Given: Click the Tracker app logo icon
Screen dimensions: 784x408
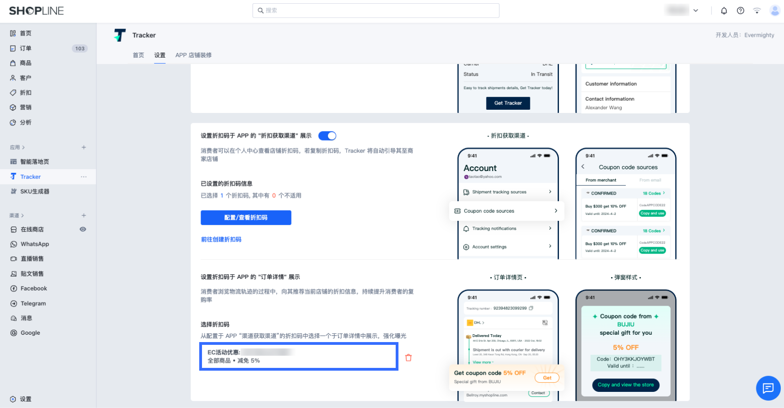Looking at the screenshot, I should point(120,35).
